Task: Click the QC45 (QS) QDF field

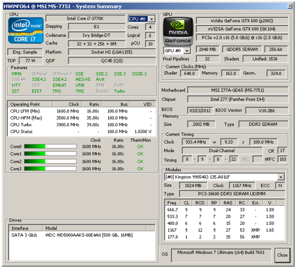Action: point(112,61)
